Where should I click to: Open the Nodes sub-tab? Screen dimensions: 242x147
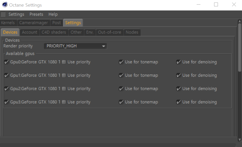pos(132,32)
